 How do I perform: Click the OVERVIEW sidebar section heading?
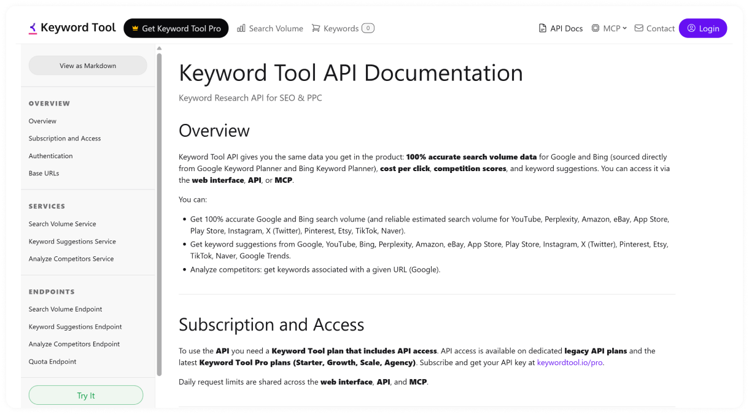(x=50, y=104)
